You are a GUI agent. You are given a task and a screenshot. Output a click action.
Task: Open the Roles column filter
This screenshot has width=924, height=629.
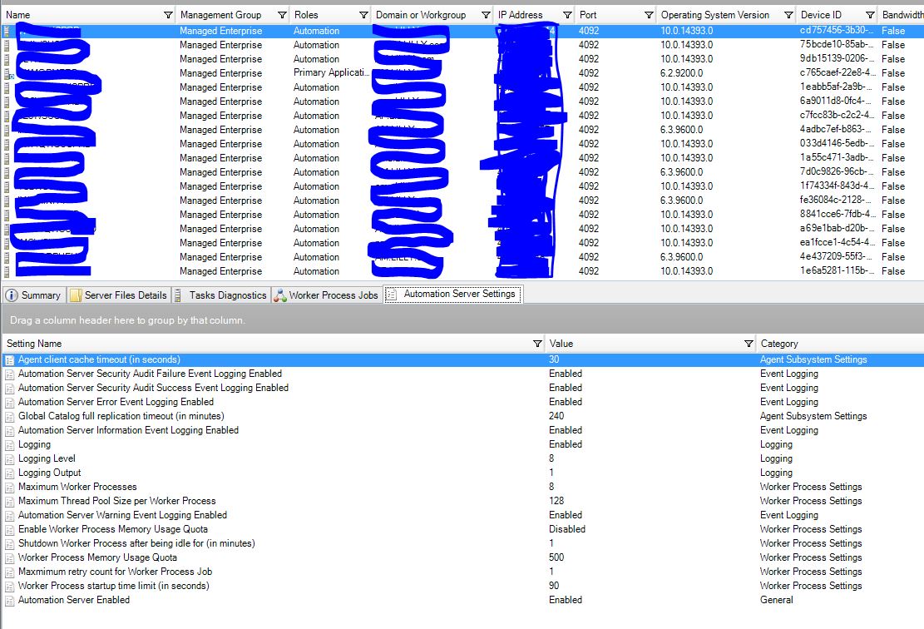363,15
